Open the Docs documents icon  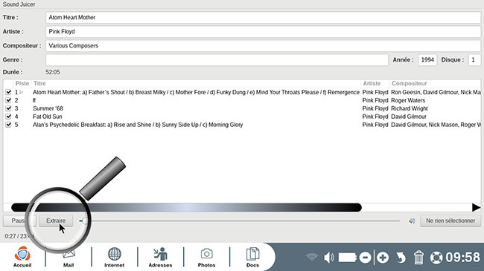pyautogui.click(x=252, y=257)
